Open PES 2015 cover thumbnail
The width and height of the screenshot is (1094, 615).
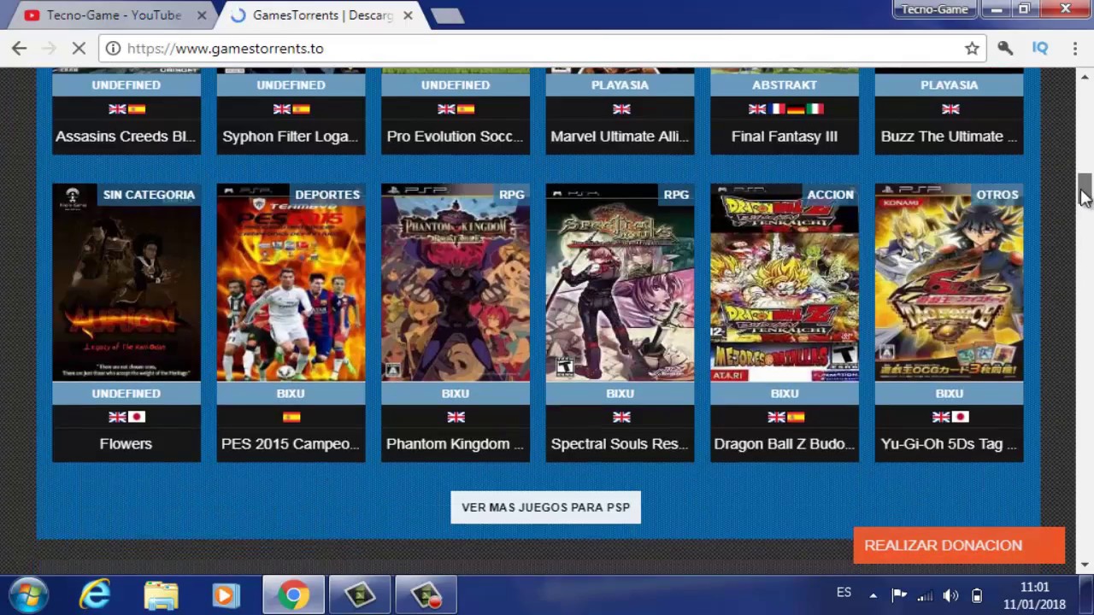coord(291,282)
